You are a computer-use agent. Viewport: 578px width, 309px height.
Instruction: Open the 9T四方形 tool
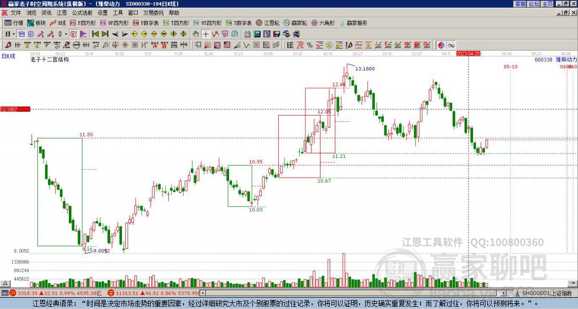(207, 23)
